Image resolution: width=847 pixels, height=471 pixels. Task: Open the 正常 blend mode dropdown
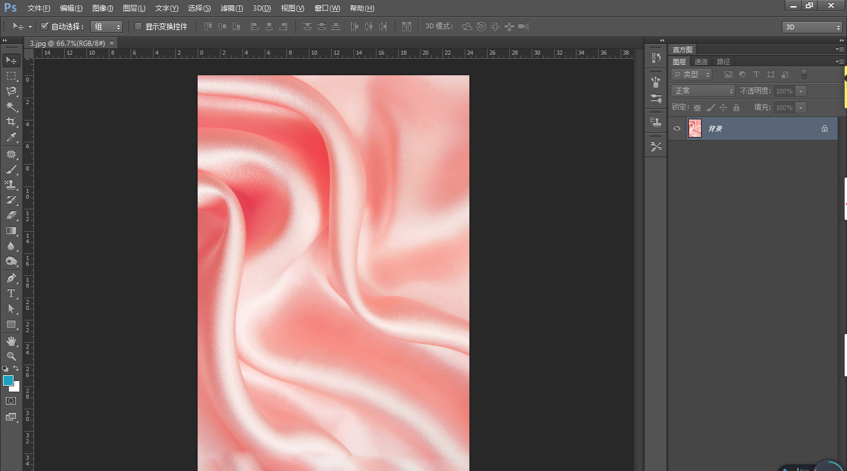(703, 91)
